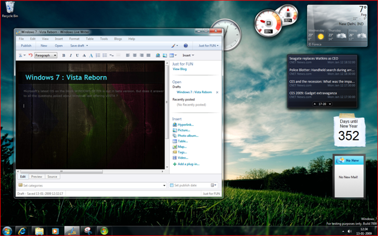Align text left
378x236 pixels.
pyautogui.click(x=128, y=55)
